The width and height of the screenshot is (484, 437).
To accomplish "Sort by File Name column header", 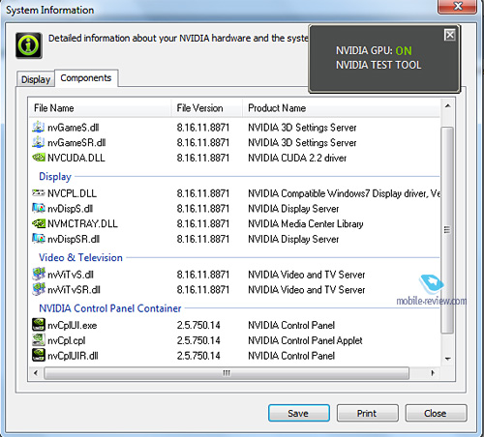I will (x=100, y=108).
